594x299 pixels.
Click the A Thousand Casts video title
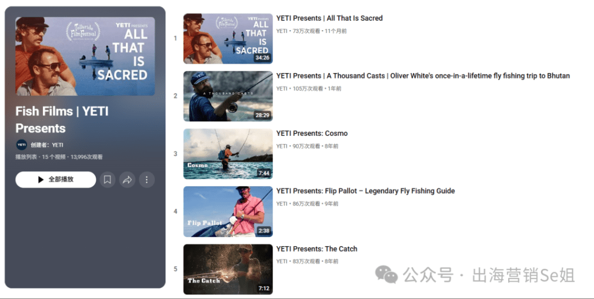423,76
